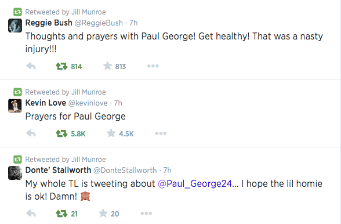
Task: Open Reggie Bush's profile avatar
Action: coord(15,26)
